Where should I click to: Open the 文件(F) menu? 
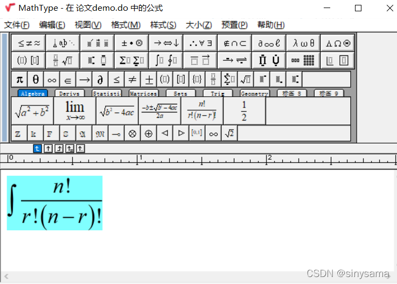17,25
